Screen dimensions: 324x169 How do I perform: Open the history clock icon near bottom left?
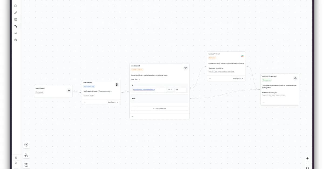click(x=26, y=165)
